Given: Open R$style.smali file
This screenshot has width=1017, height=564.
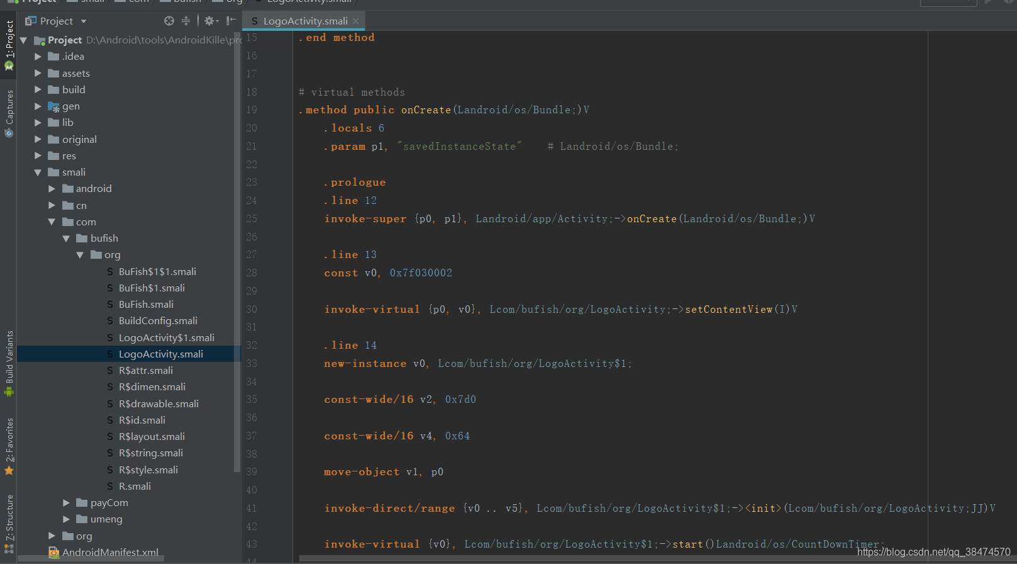Looking at the screenshot, I should coord(148,470).
